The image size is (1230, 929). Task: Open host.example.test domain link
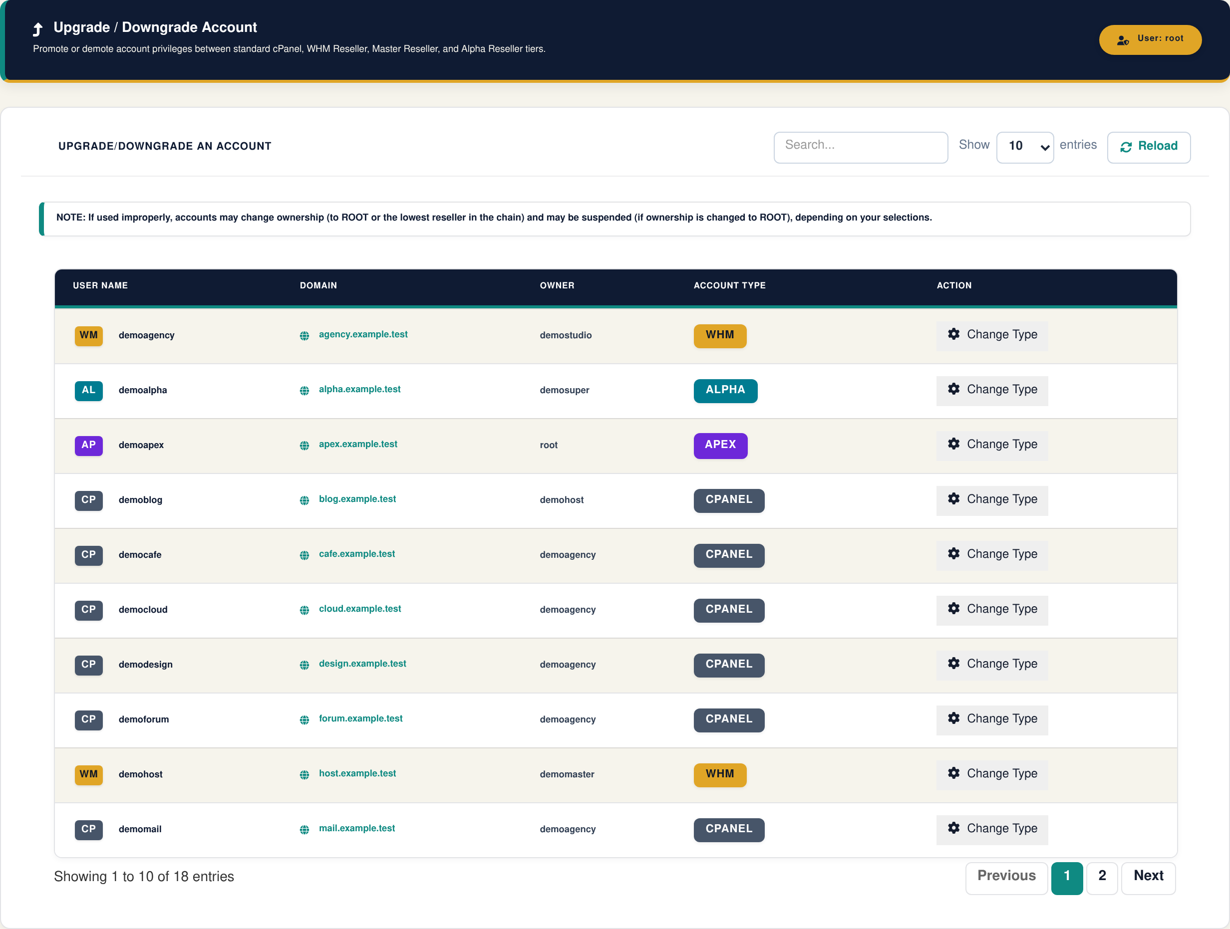357,773
